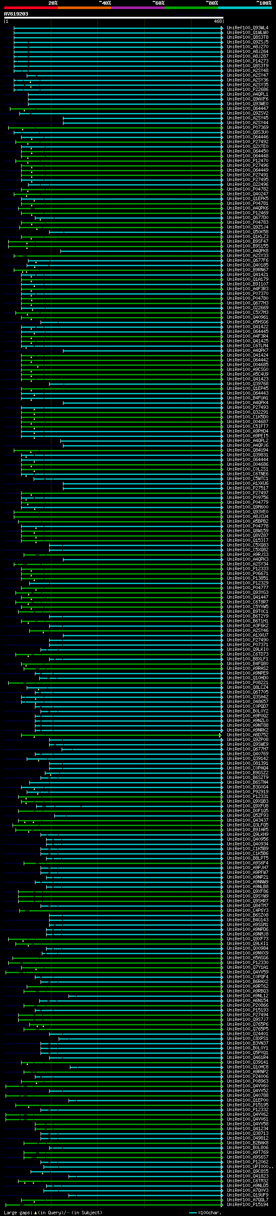Select the label UniRef100_Q9ZSV2
This screenshot has width=276, height=1216.
click(x=248, y=113)
